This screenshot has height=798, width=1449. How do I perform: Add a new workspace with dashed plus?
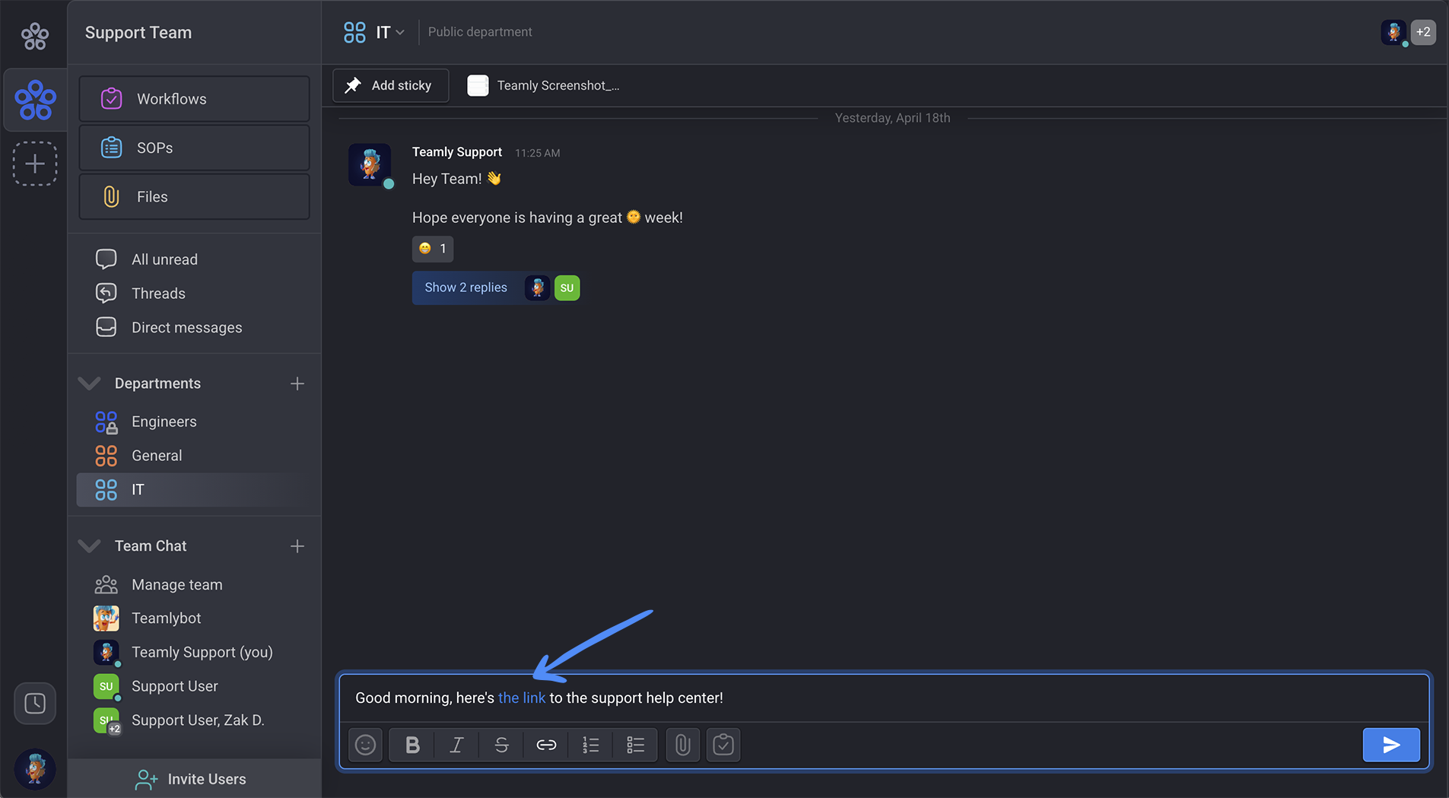click(35, 164)
